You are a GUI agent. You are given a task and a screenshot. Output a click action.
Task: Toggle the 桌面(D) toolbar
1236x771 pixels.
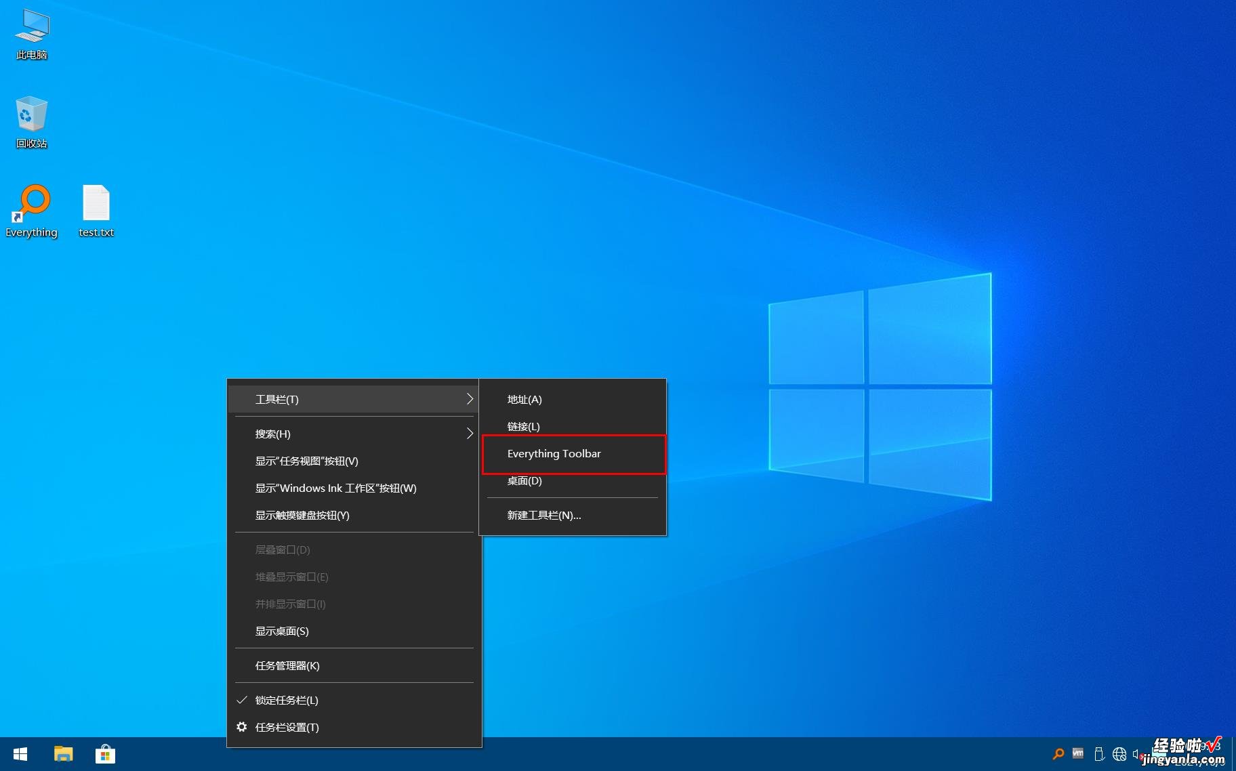pyautogui.click(x=573, y=481)
